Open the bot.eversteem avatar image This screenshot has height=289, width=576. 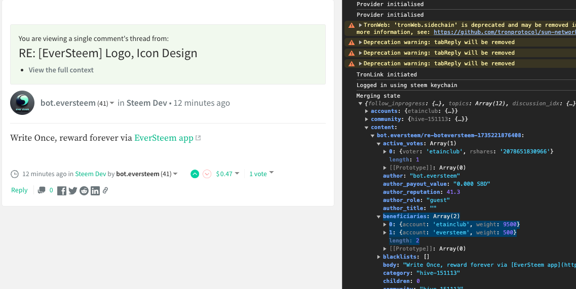[22, 103]
